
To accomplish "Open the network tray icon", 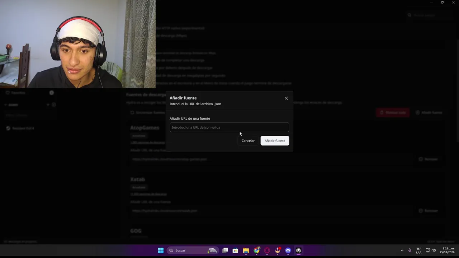I will (428, 250).
